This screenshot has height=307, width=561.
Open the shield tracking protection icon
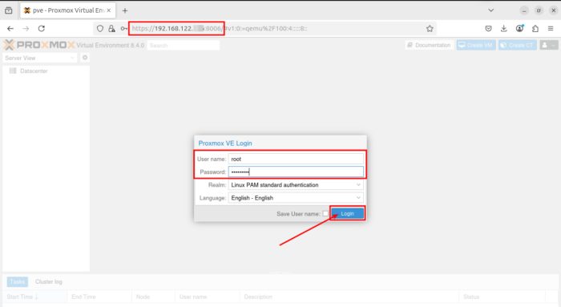tap(100, 29)
